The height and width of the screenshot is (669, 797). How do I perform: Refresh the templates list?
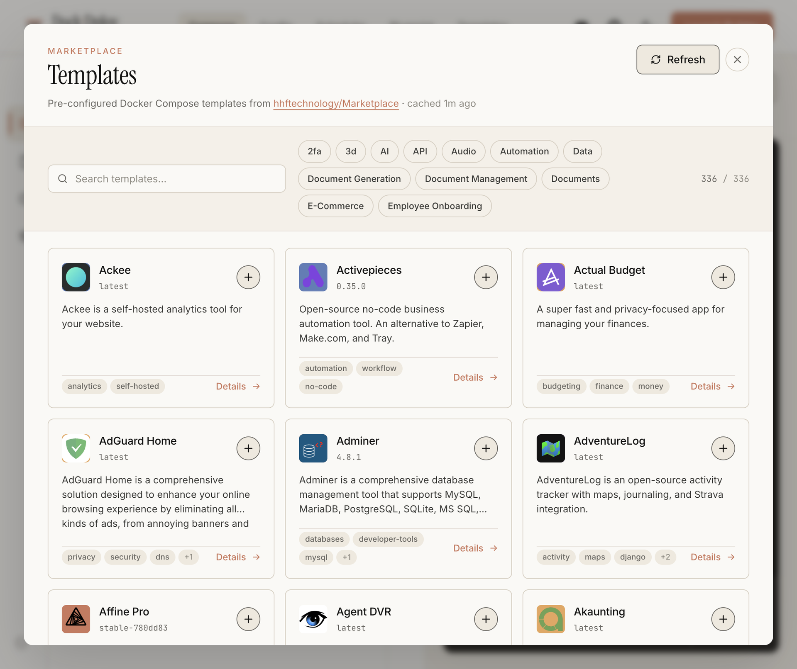678,60
